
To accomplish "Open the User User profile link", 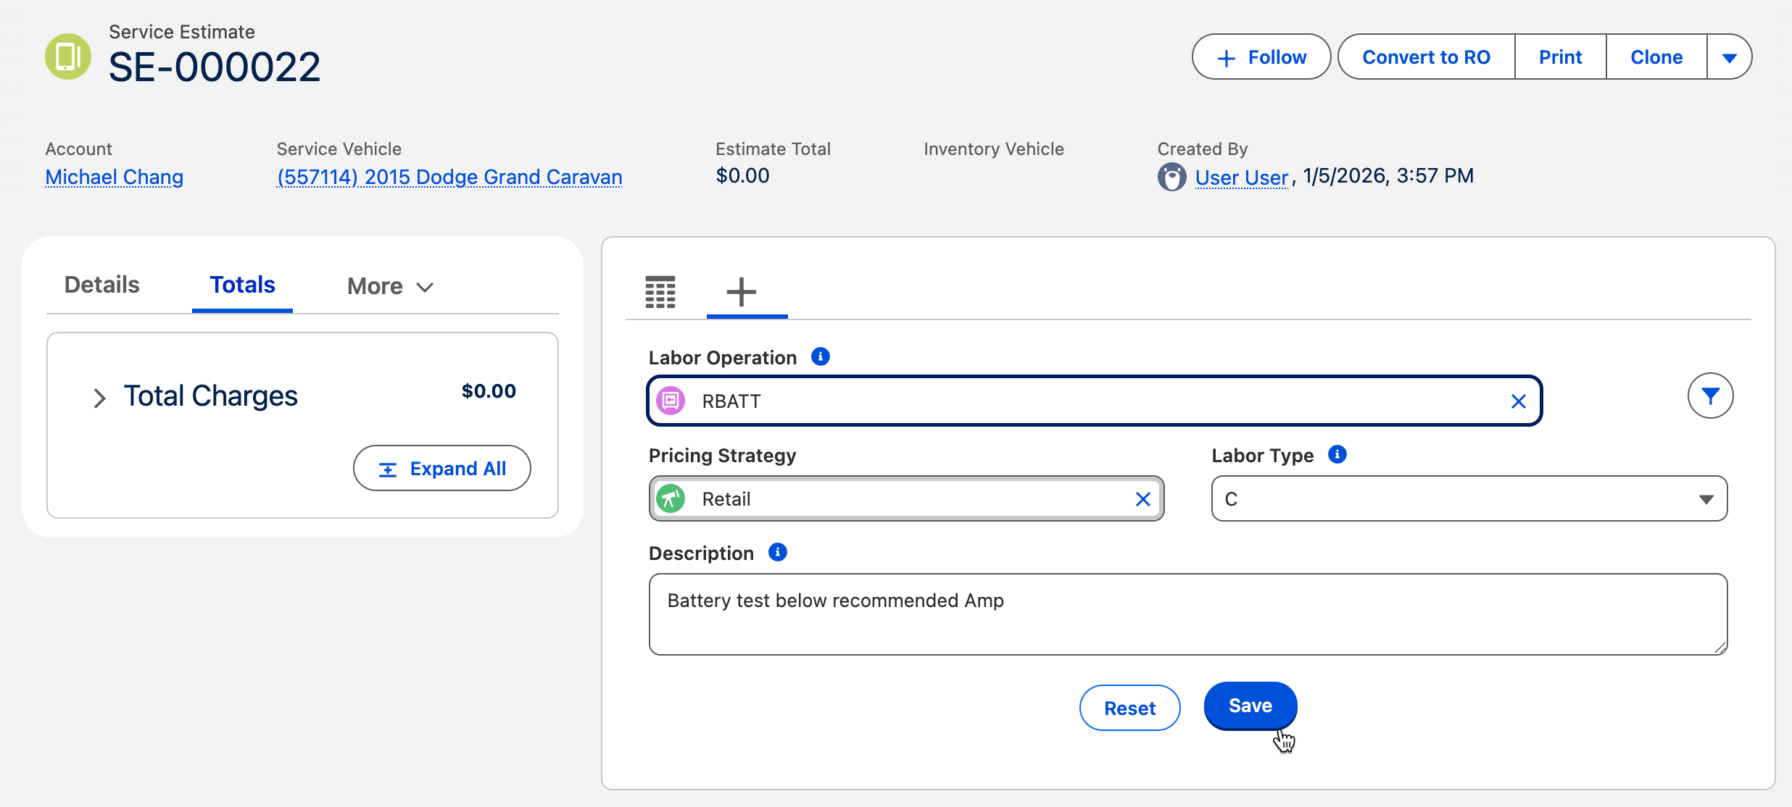I will (x=1242, y=177).
